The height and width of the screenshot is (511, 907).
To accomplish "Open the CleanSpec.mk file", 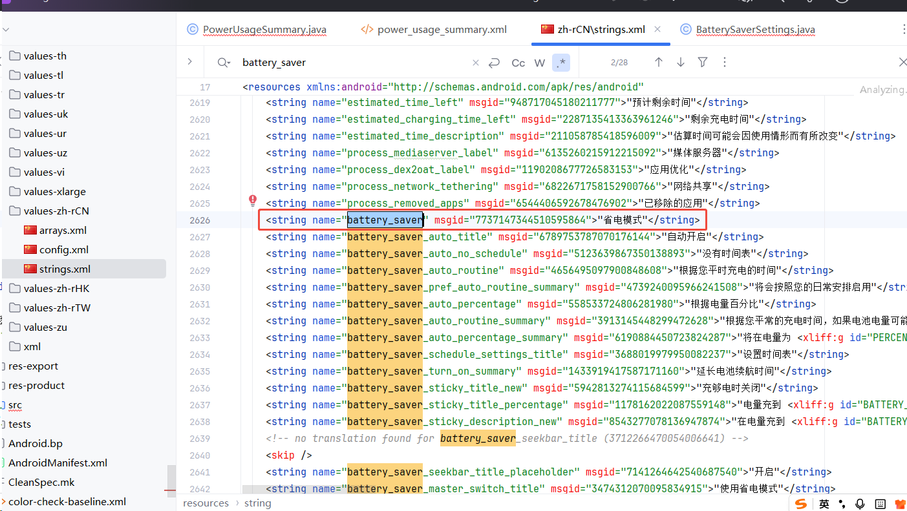I will (41, 483).
